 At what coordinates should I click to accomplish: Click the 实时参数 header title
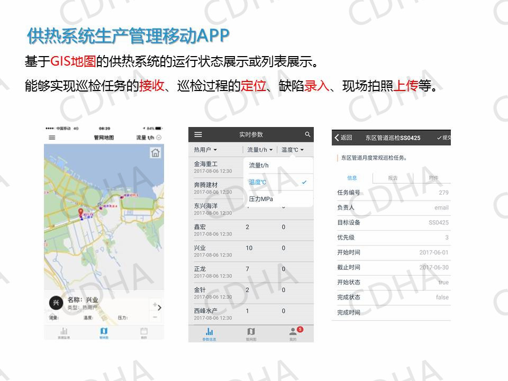pyautogui.click(x=251, y=134)
